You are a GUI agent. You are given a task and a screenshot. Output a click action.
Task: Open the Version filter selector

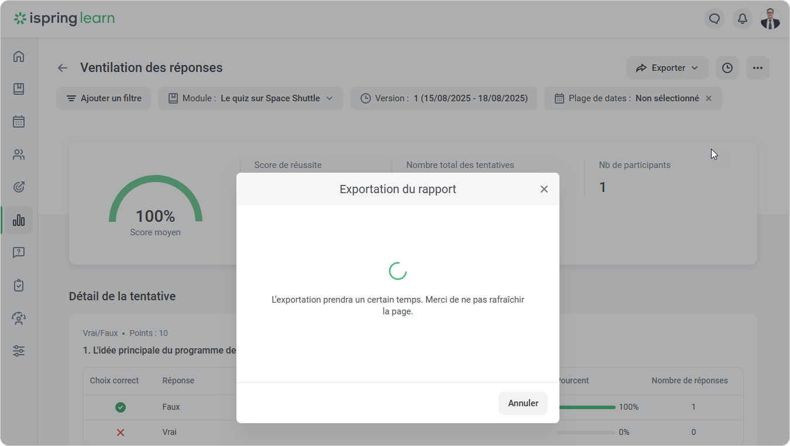point(444,98)
